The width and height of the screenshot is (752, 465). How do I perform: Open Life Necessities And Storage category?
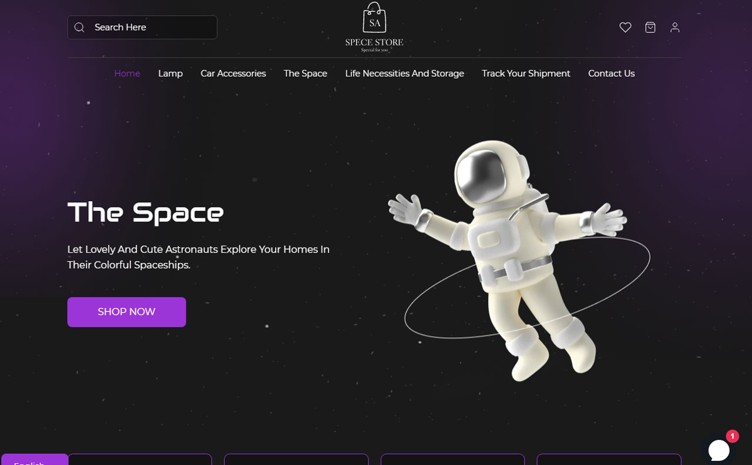[x=404, y=73]
